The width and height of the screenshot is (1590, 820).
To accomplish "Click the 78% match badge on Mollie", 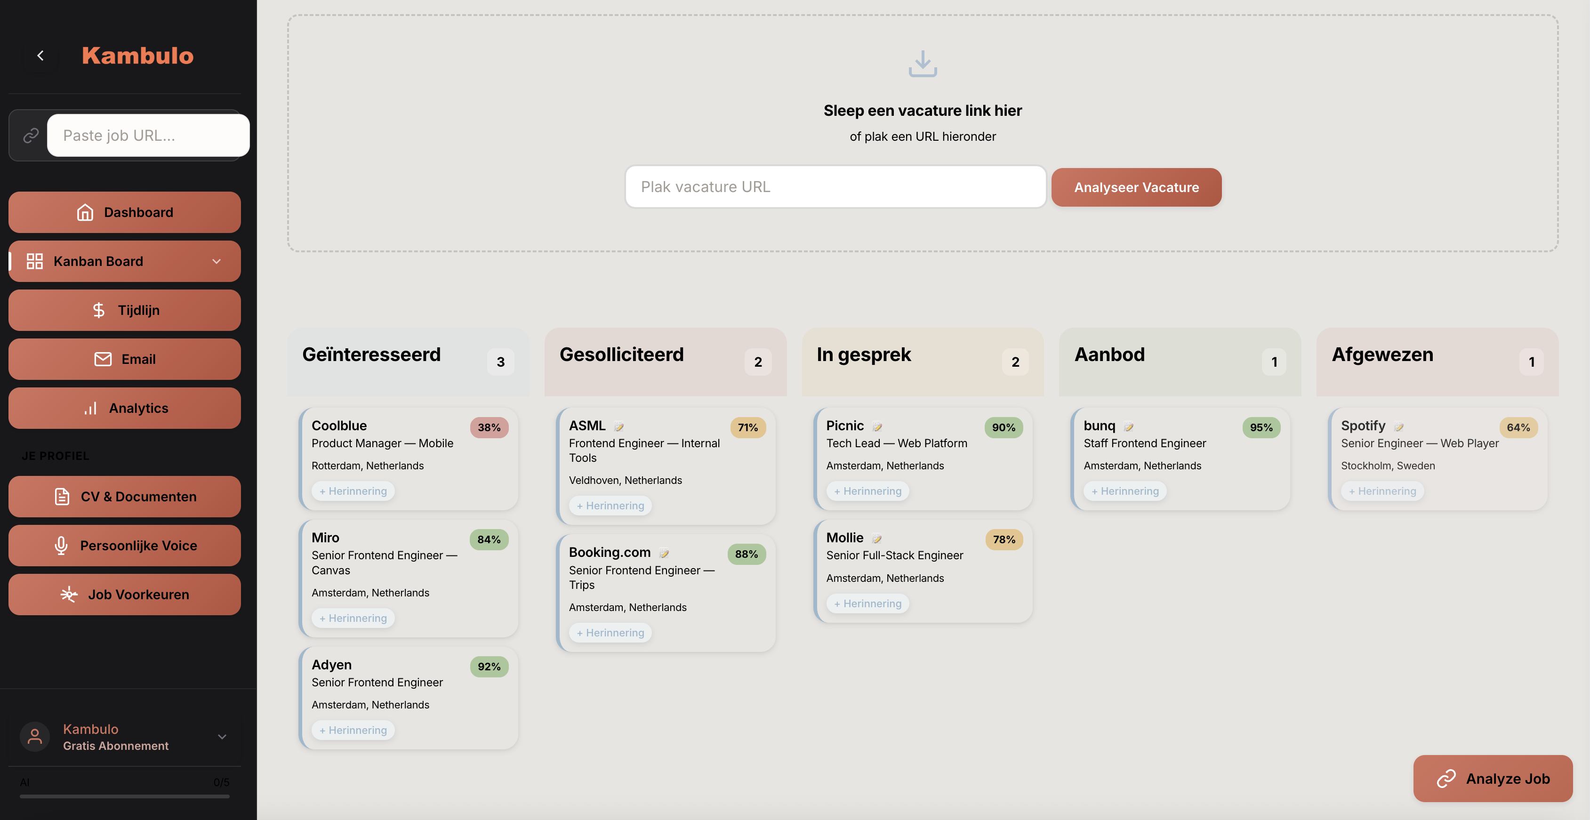I will pyautogui.click(x=1004, y=539).
